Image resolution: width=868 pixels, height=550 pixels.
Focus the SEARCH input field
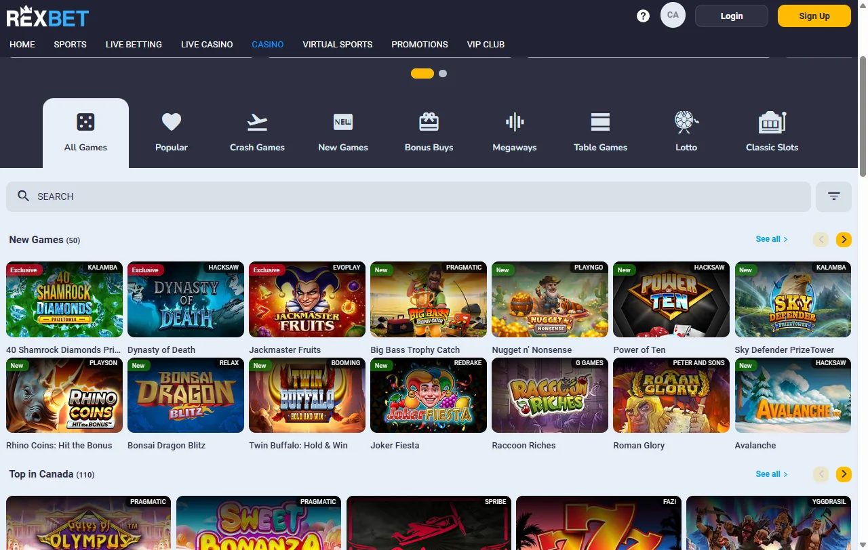(408, 196)
